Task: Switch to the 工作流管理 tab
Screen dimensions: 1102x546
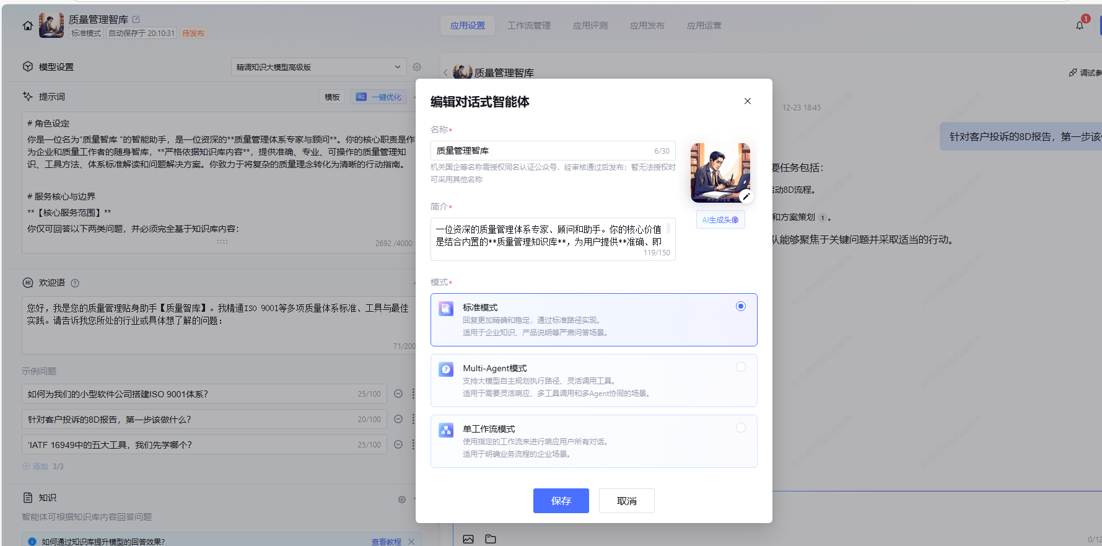Action: (x=528, y=25)
